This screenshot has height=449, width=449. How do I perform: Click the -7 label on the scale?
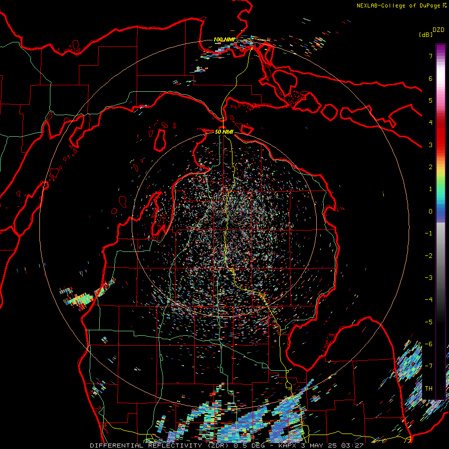point(429,366)
